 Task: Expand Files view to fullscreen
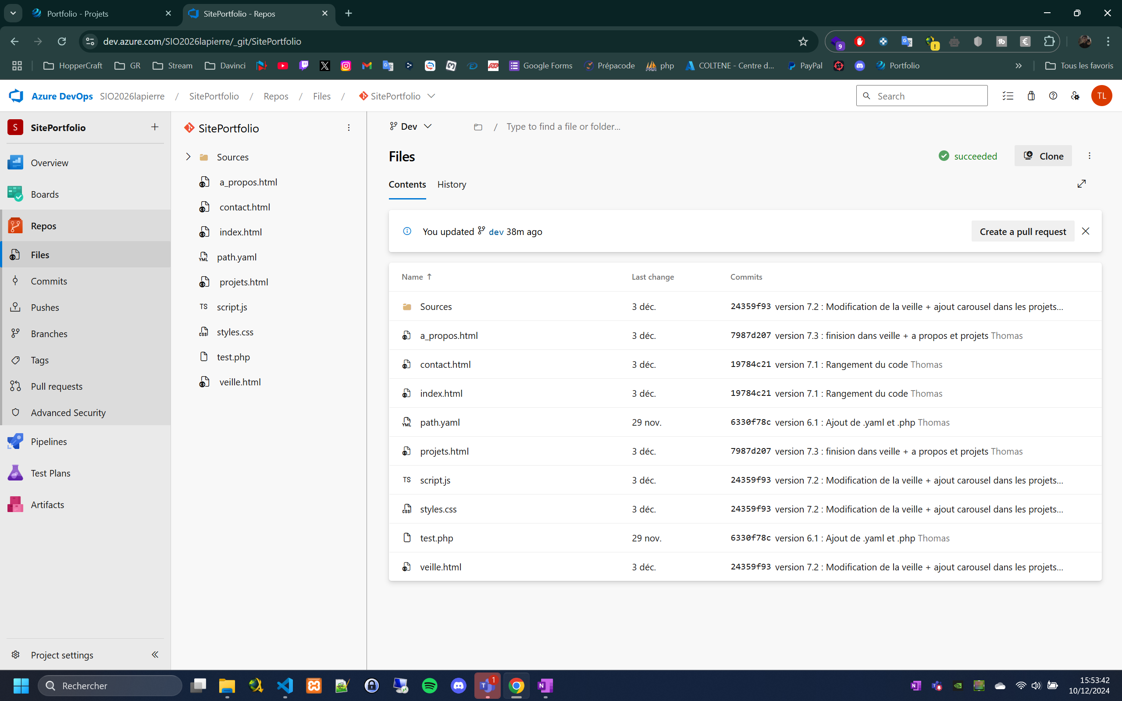(1082, 184)
